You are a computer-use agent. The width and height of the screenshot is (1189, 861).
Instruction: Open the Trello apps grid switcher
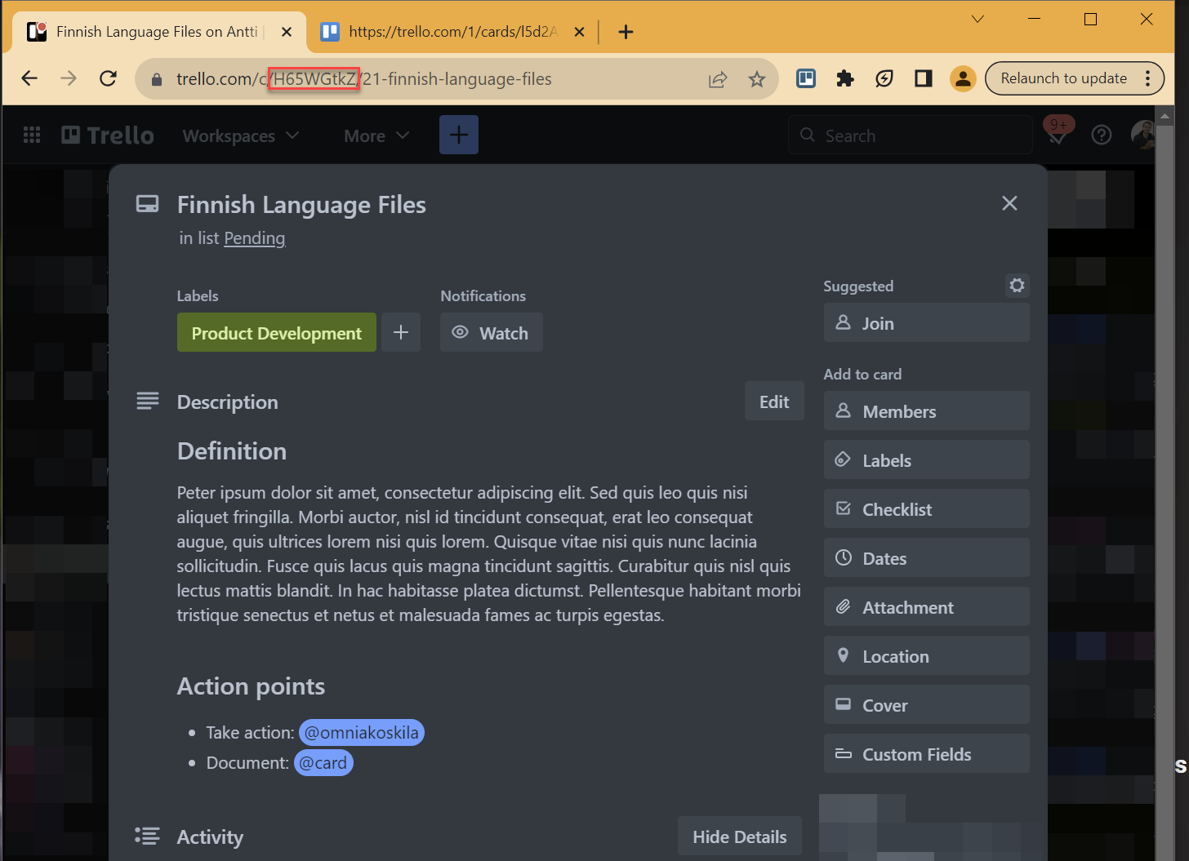[x=32, y=135]
